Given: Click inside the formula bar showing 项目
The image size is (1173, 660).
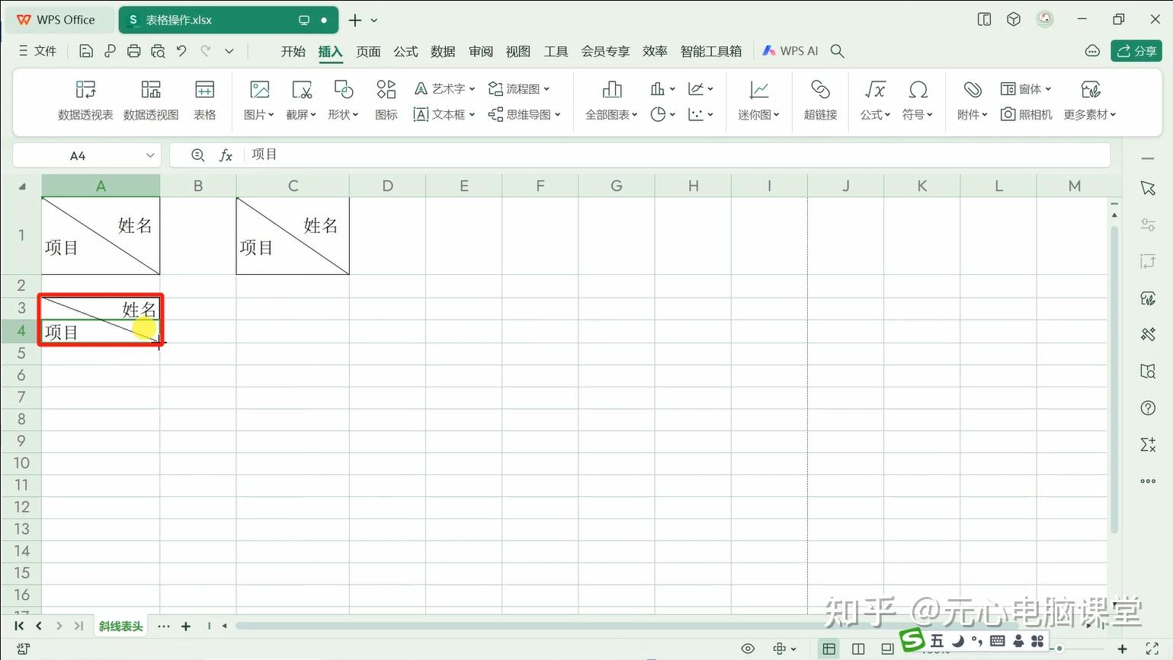Looking at the screenshot, I should coord(381,154).
